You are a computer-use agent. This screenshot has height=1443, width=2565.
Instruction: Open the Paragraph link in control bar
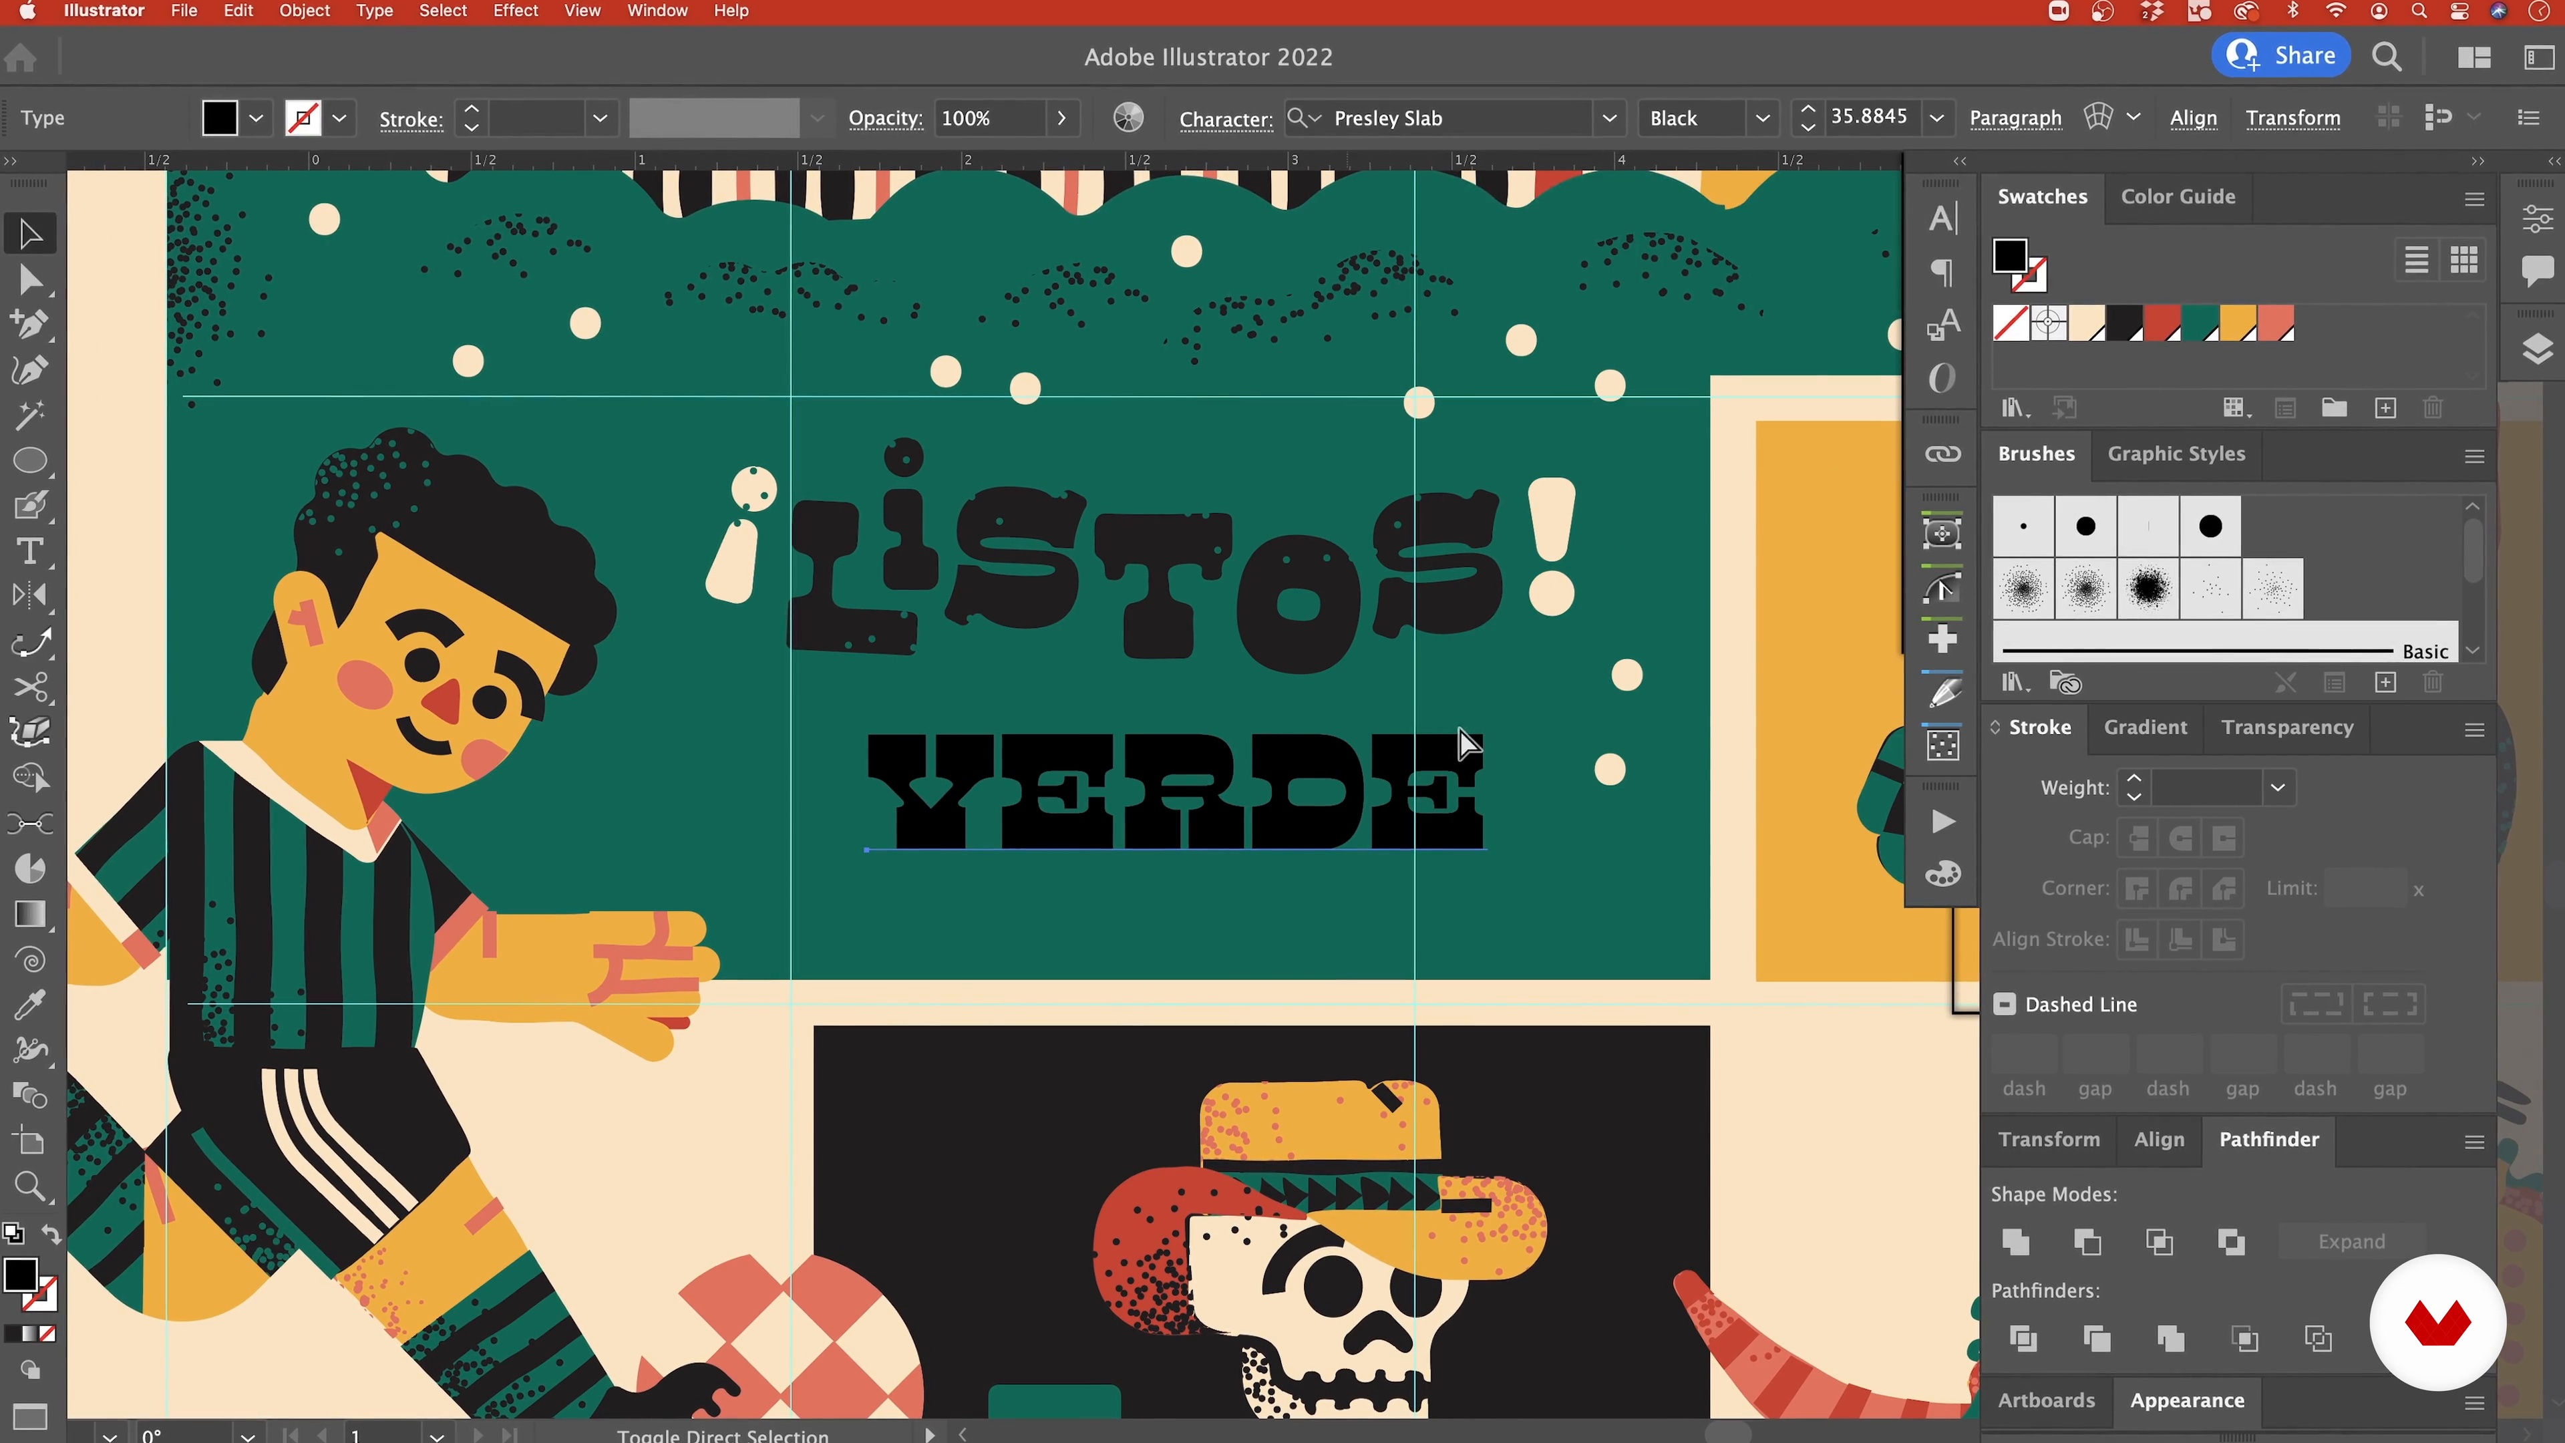[2015, 118]
